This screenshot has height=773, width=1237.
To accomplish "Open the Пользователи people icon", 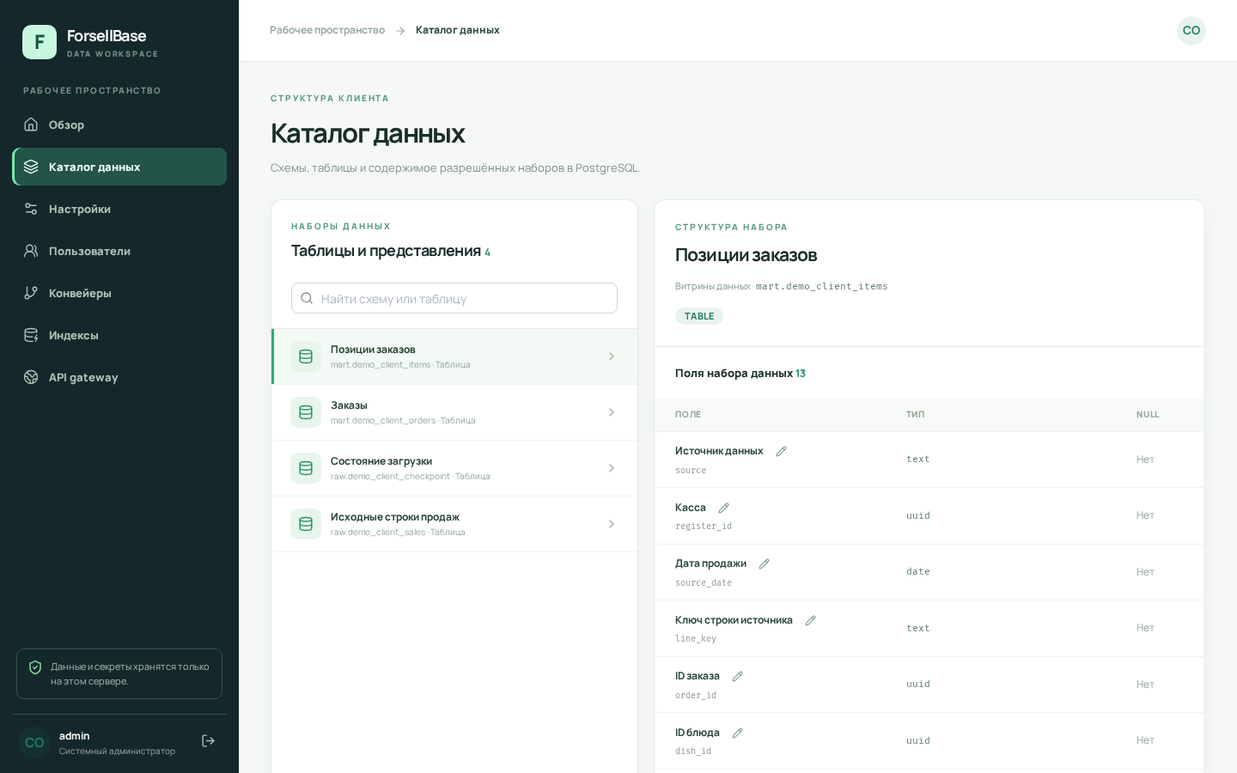I will 31,251.
